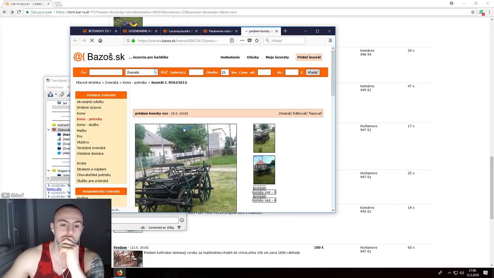Open Hlavná stránka breadcrumb link
This screenshot has width=494, height=278.
pos(88,82)
